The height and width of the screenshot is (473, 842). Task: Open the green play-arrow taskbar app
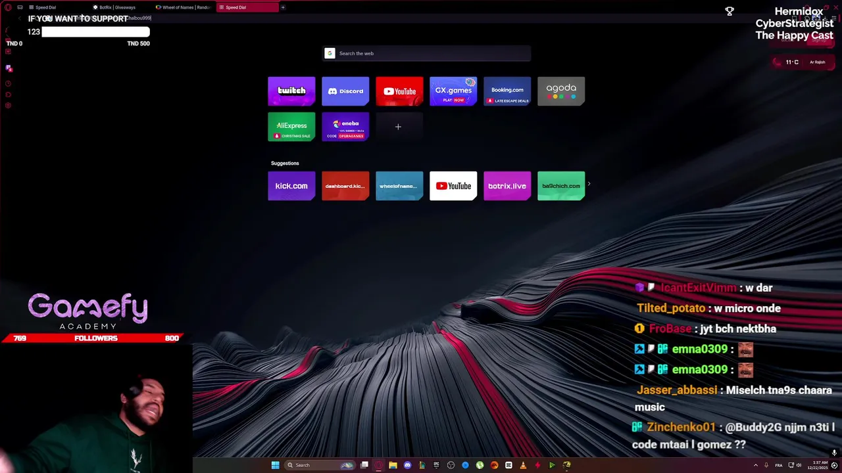coord(552,465)
